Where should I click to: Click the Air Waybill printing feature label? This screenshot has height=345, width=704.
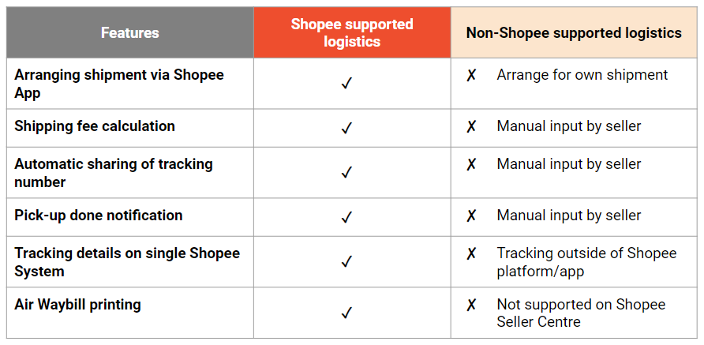click(x=77, y=304)
